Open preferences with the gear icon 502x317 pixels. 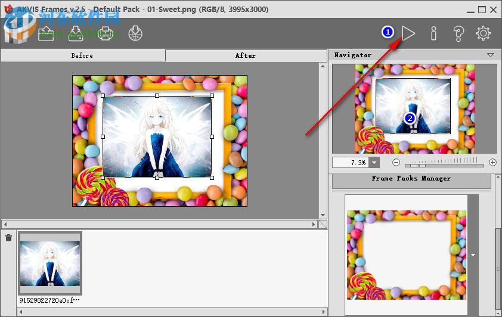click(x=483, y=33)
